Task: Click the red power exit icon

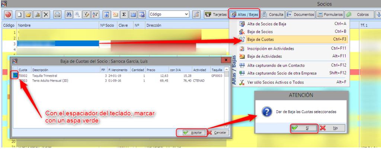Action: pyautogui.click(x=8, y=15)
